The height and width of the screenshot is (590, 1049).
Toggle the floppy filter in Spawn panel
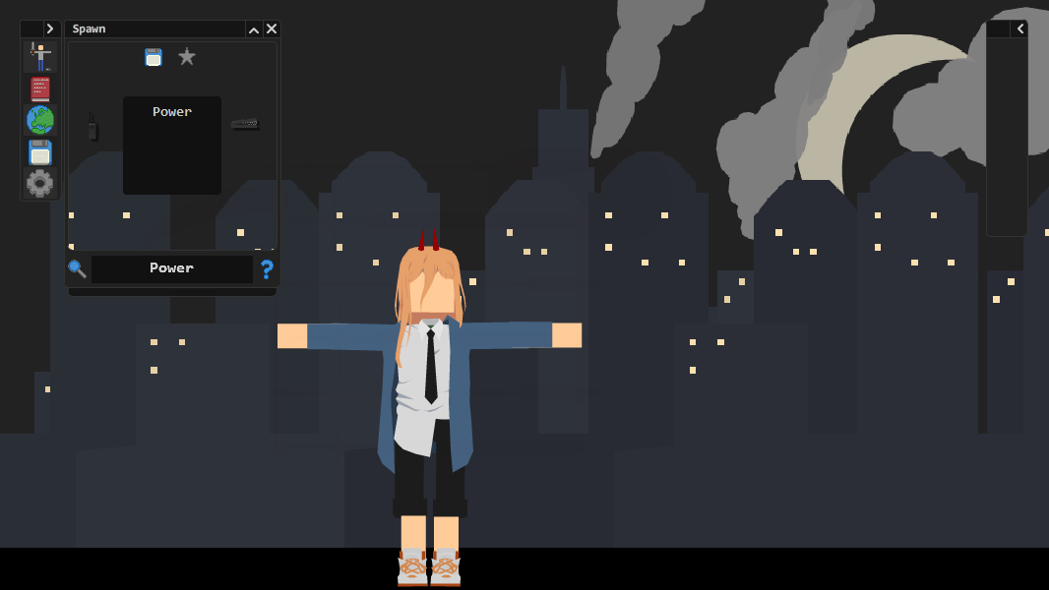tap(154, 57)
